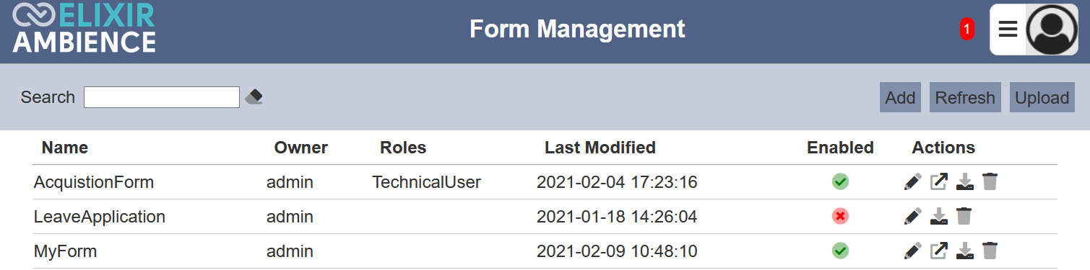The height and width of the screenshot is (270, 1090).
Task: Clear search with eraser icon
Action: (x=254, y=96)
